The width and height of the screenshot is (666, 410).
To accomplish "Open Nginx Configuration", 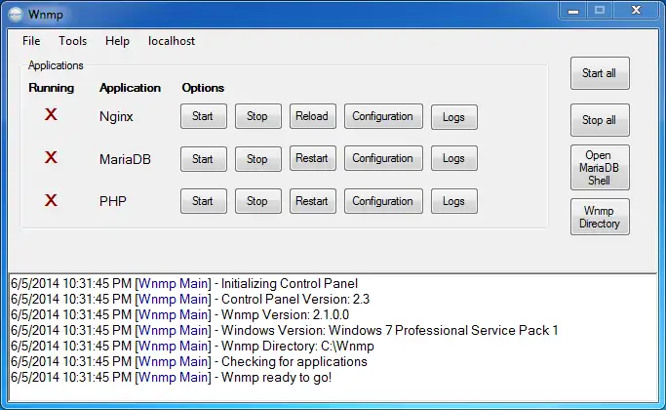I will 383,116.
